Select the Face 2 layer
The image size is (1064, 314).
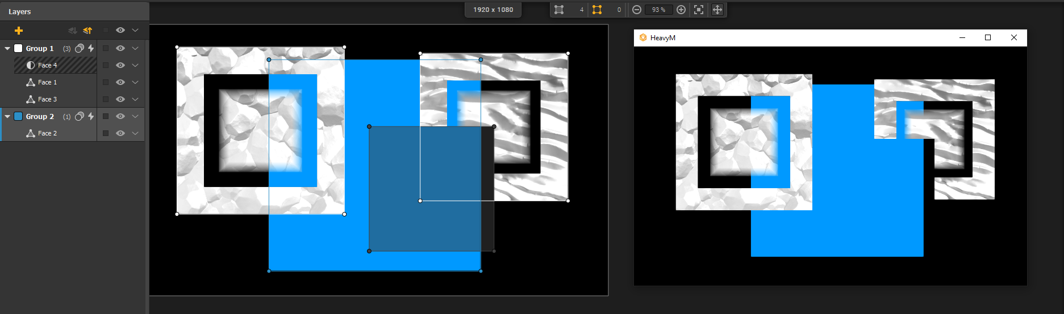pos(48,133)
